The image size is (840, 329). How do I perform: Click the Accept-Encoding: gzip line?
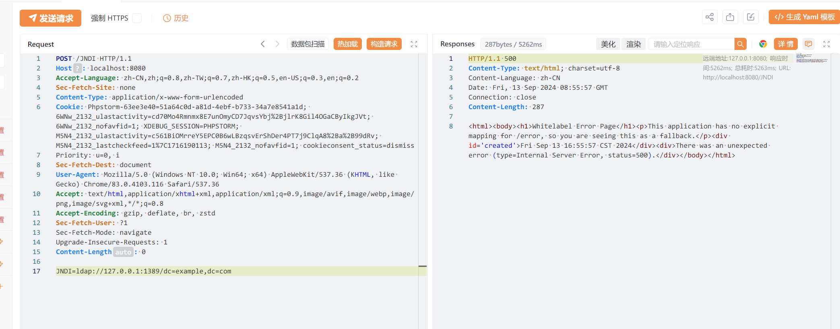(136, 213)
